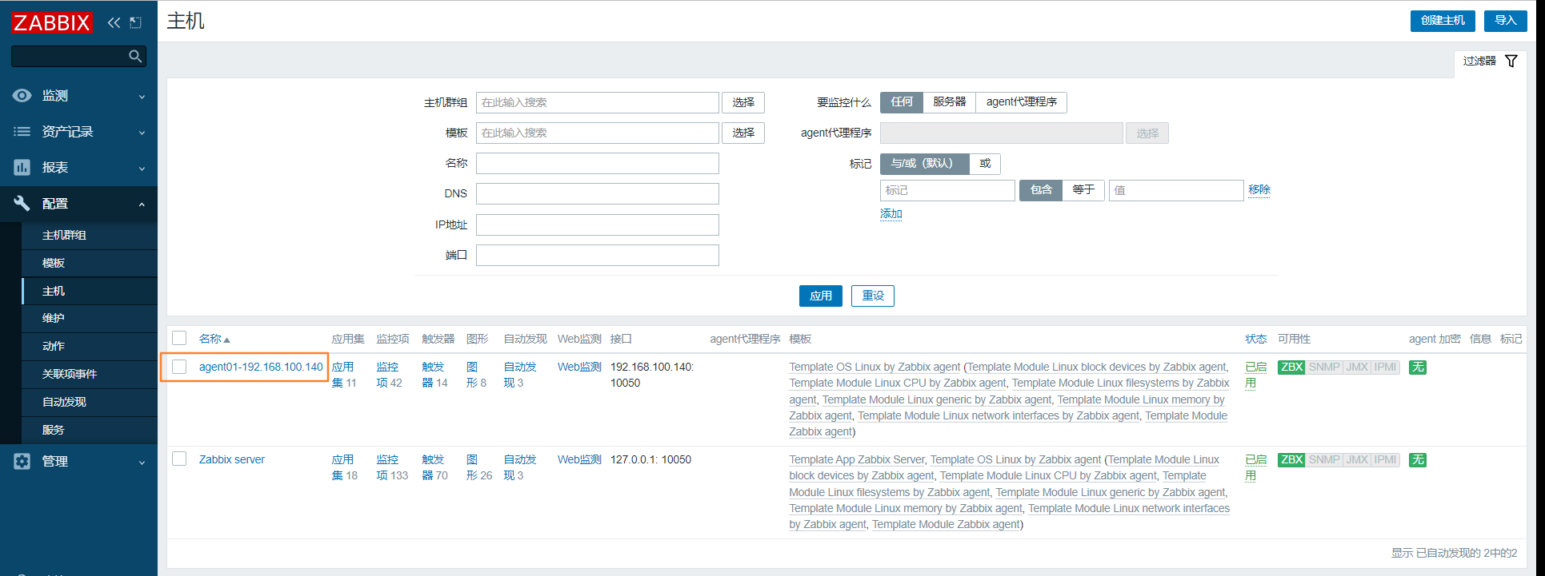Click SNMP badge for agent01 host
1545x576 pixels.
click(x=1324, y=367)
